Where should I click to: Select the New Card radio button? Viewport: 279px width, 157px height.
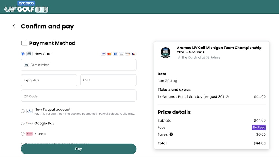click(x=23, y=54)
